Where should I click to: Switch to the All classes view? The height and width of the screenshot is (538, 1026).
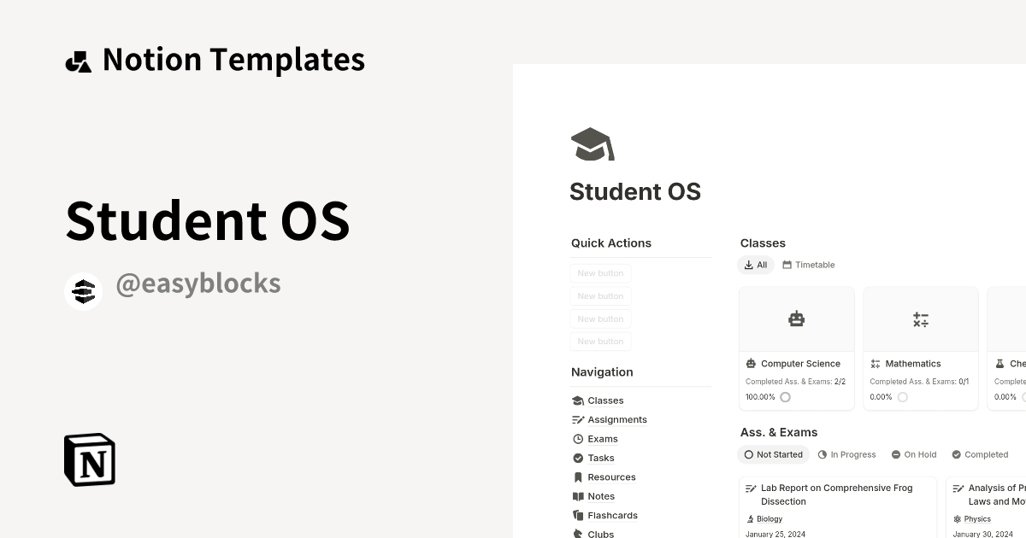pos(756,265)
